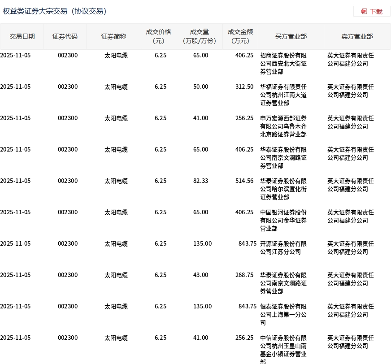
Task: Click the 卖方营业部 column header
Action: pos(357,36)
